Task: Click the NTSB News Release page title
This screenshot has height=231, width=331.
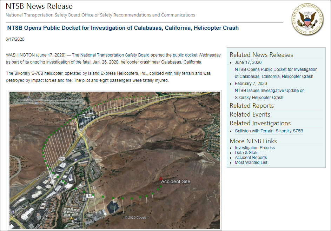Action: [x=39, y=6]
